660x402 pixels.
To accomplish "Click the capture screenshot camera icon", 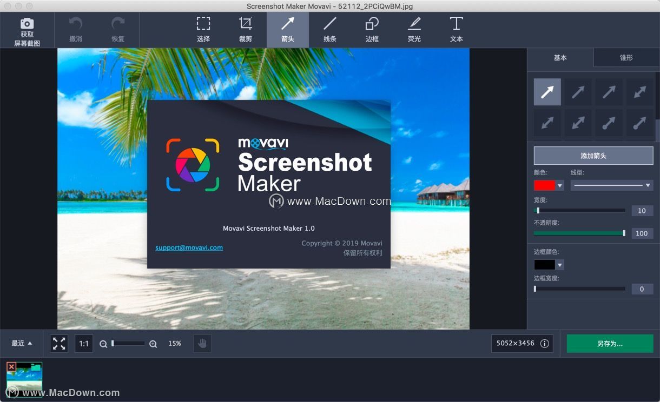I will coord(27,24).
